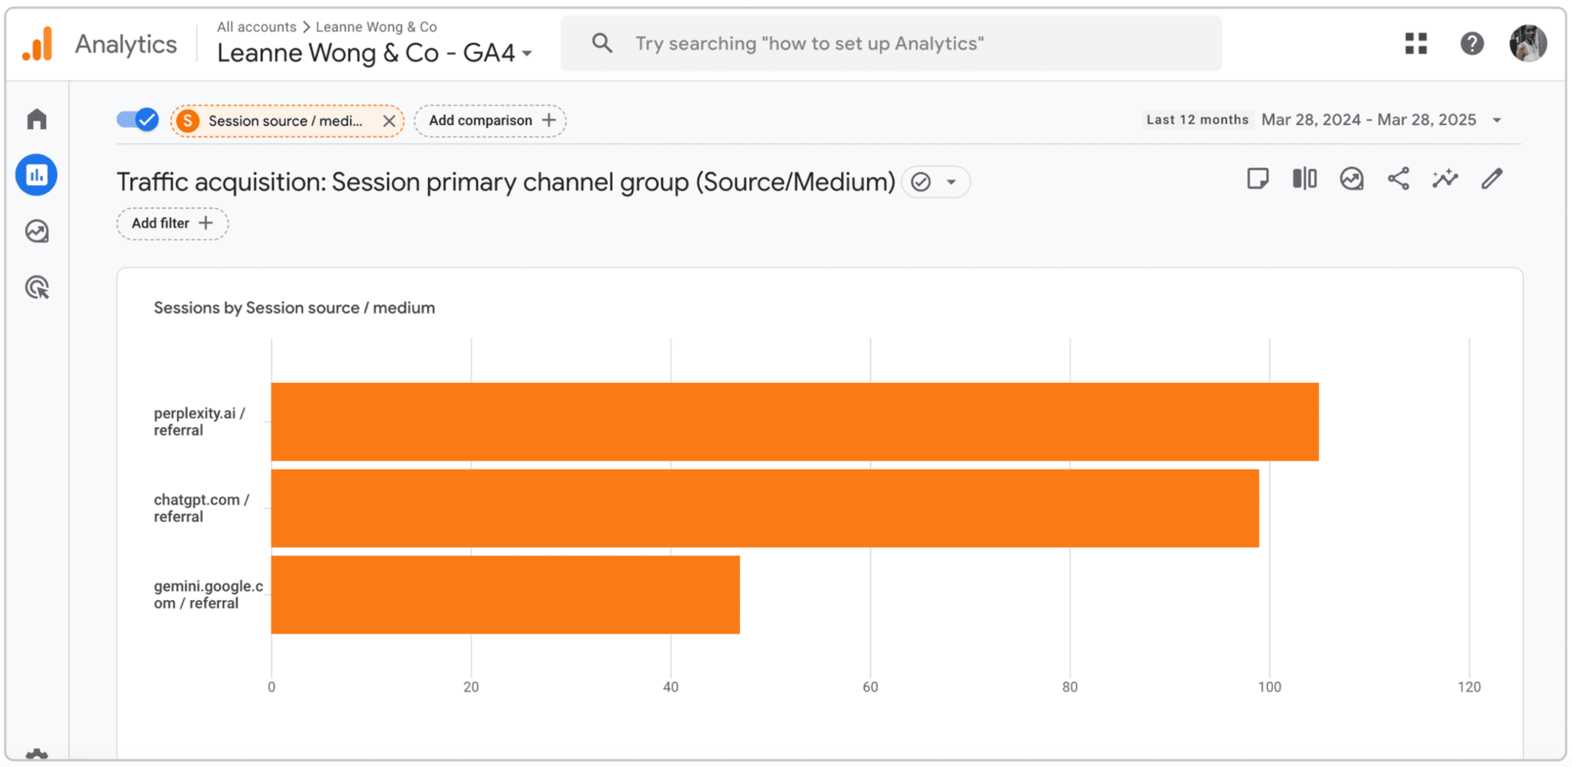
Task: Expand the report status check dropdown
Action: click(951, 182)
